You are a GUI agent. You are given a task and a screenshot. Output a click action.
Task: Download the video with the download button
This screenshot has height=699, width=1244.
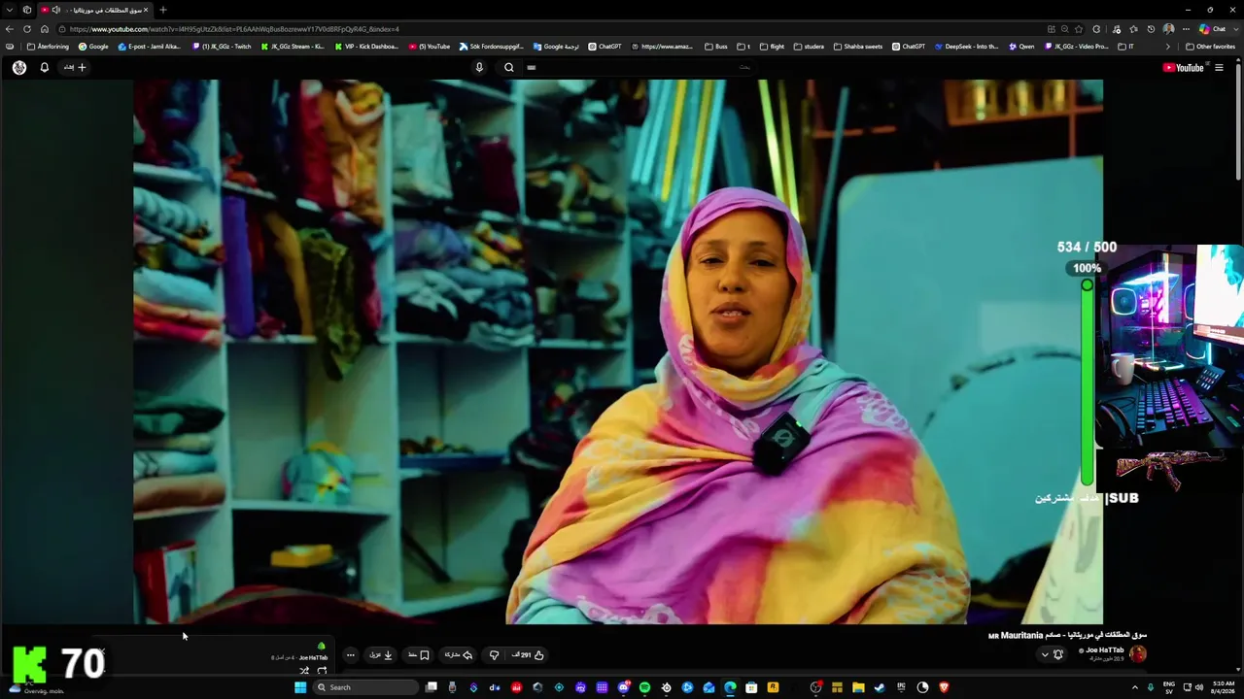point(381,655)
